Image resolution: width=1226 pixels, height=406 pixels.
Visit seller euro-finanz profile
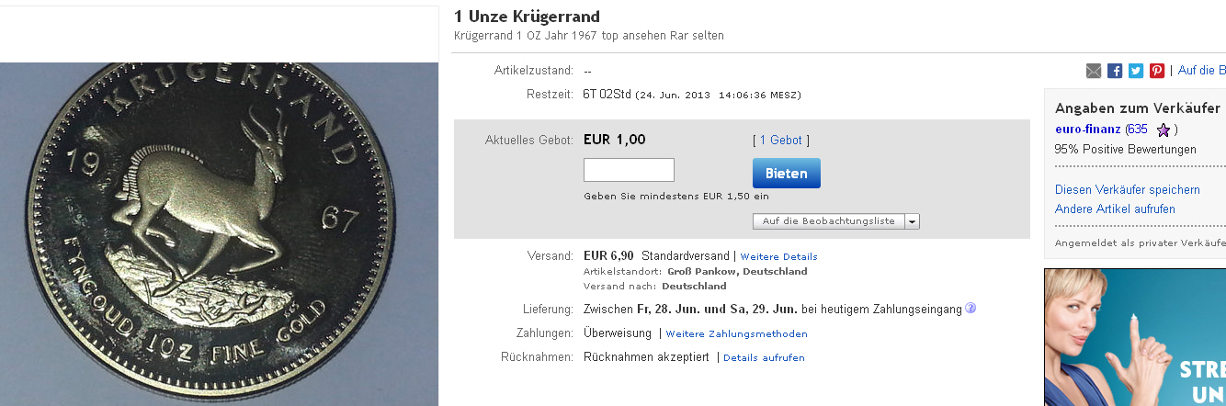coord(1088,130)
